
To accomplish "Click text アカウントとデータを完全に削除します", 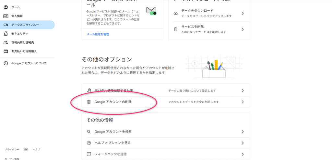I will 193,102.
